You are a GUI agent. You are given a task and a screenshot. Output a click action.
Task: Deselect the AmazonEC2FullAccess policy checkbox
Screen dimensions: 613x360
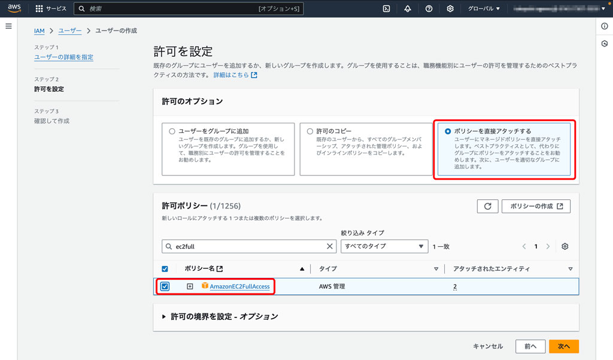point(164,286)
